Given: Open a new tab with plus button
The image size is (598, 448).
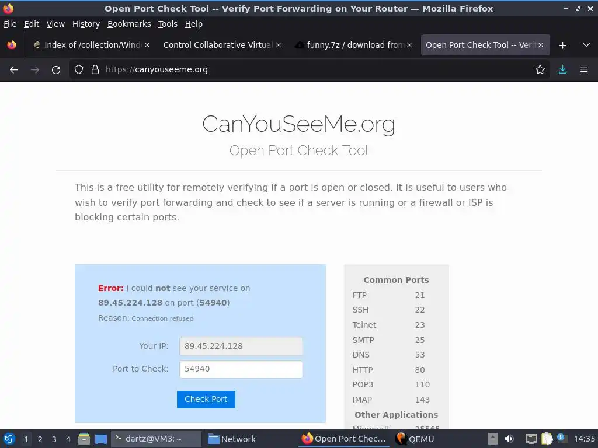Looking at the screenshot, I should coord(562,45).
